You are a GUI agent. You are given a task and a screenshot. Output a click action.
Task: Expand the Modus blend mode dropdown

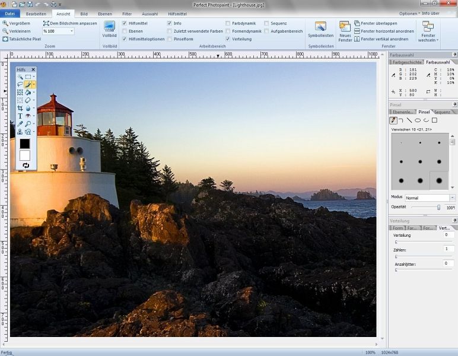(x=452, y=198)
